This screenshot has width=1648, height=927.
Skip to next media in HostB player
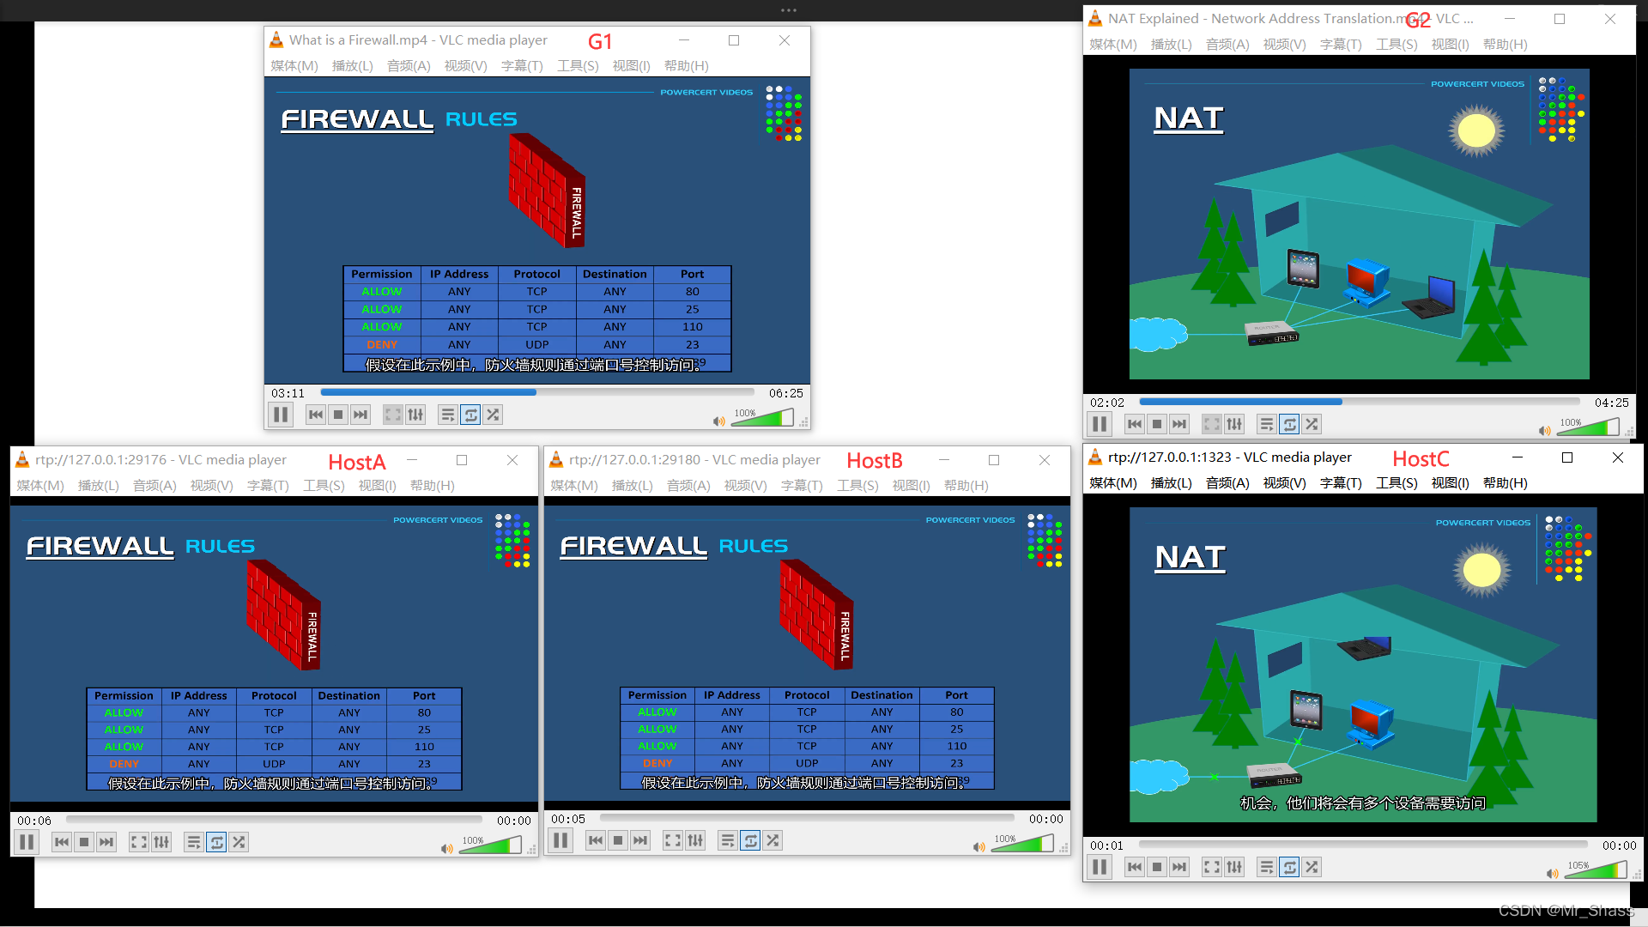click(x=640, y=841)
